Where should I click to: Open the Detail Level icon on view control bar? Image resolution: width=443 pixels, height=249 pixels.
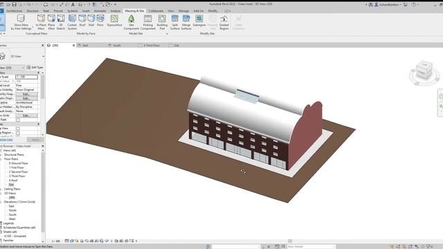point(67,241)
